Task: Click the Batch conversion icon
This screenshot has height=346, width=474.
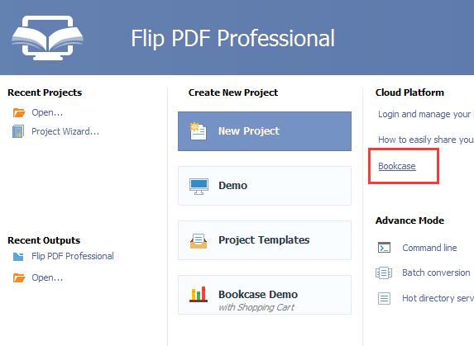Action: 384,273
